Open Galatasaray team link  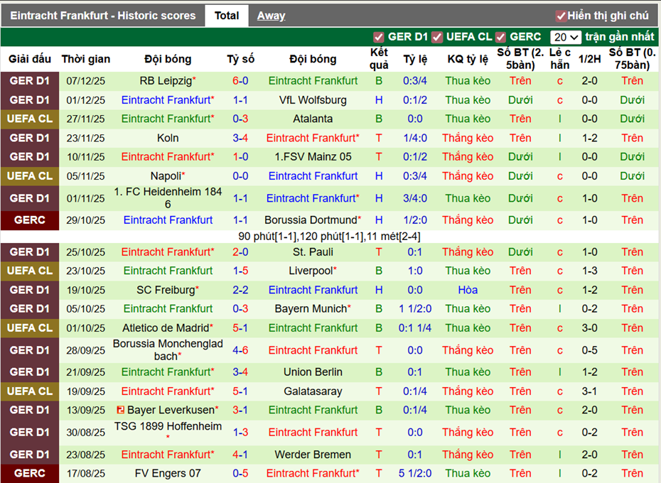[x=313, y=391]
